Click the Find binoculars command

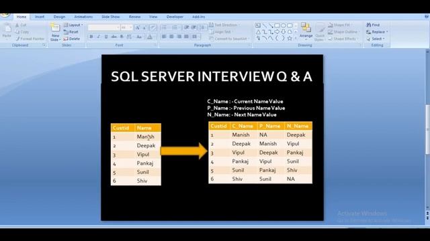point(373,25)
